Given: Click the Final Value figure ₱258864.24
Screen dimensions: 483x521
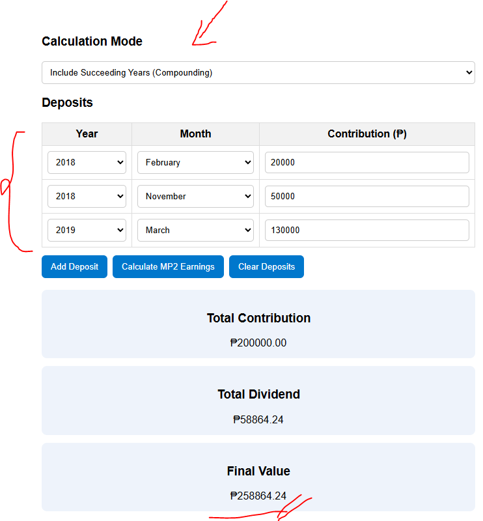Looking at the screenshot, I should [258, 496].
